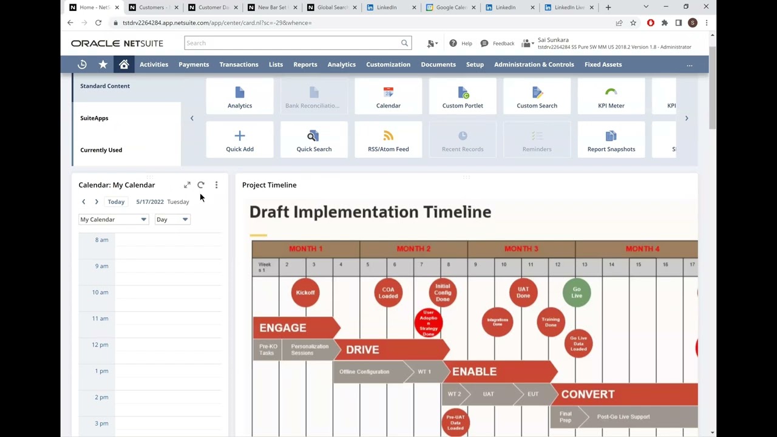Open the Reports menu
777x437 pixels.
point(305,64)
